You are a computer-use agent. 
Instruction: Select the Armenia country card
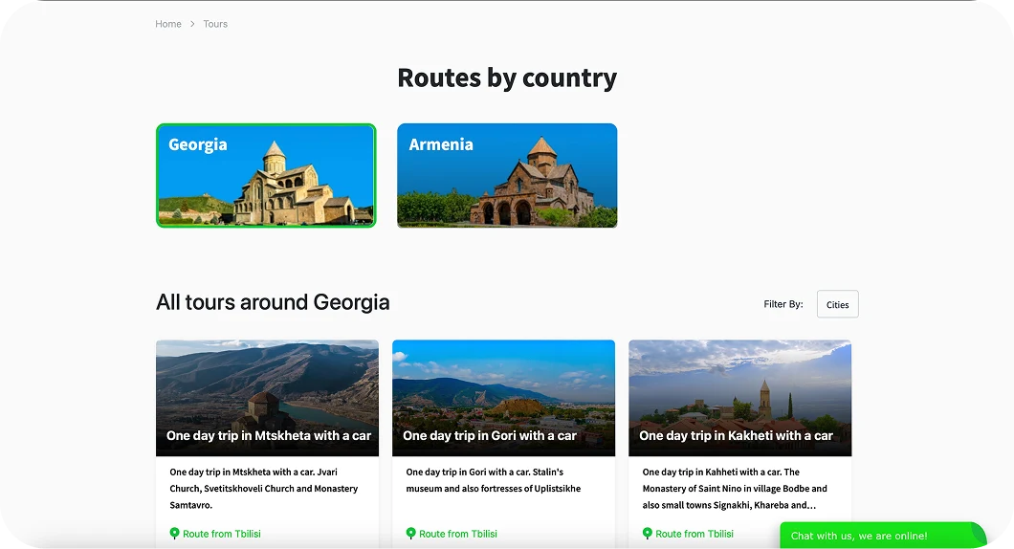pyautogui.click(x=507, y=175)
